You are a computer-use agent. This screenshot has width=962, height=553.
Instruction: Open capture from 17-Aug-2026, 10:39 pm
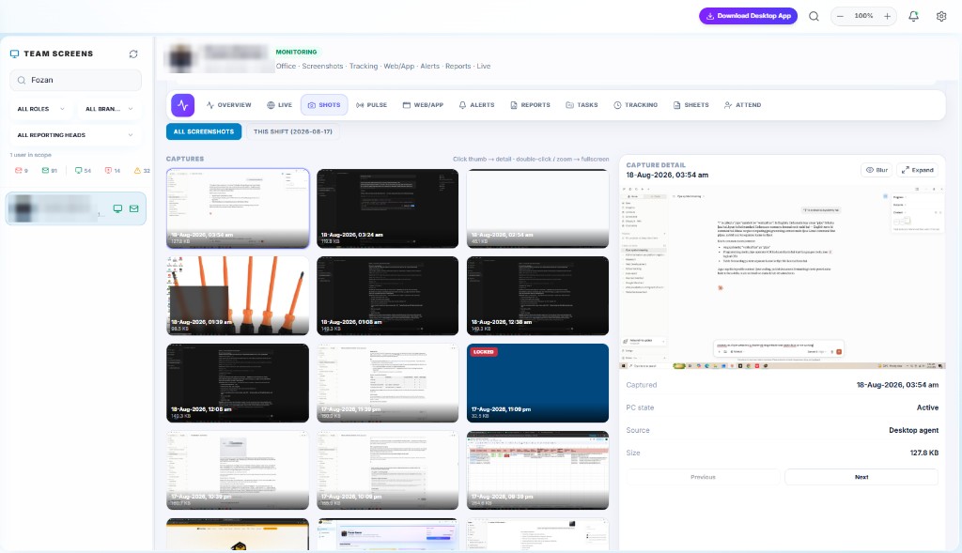click(238, 469)
